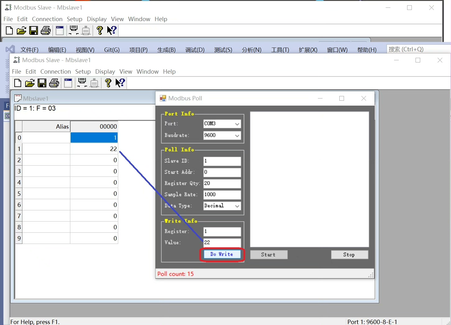Click the Visual Studio 搜索 (Ctrl+Q) search box
Screen dimensions: 451x325
tap(419, 49)
